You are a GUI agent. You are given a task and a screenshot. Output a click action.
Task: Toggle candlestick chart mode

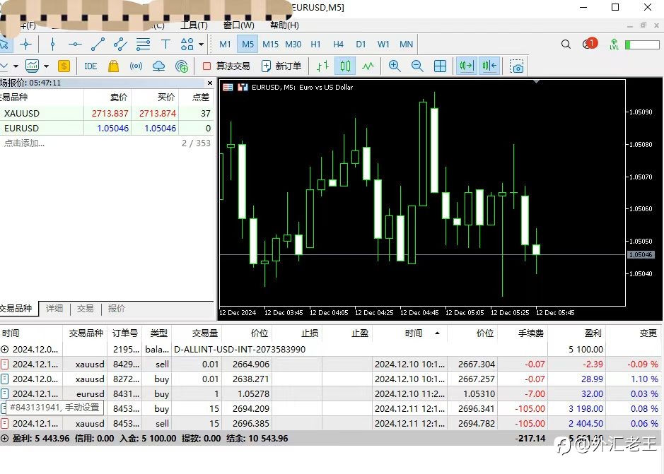[x=345, y=66]
